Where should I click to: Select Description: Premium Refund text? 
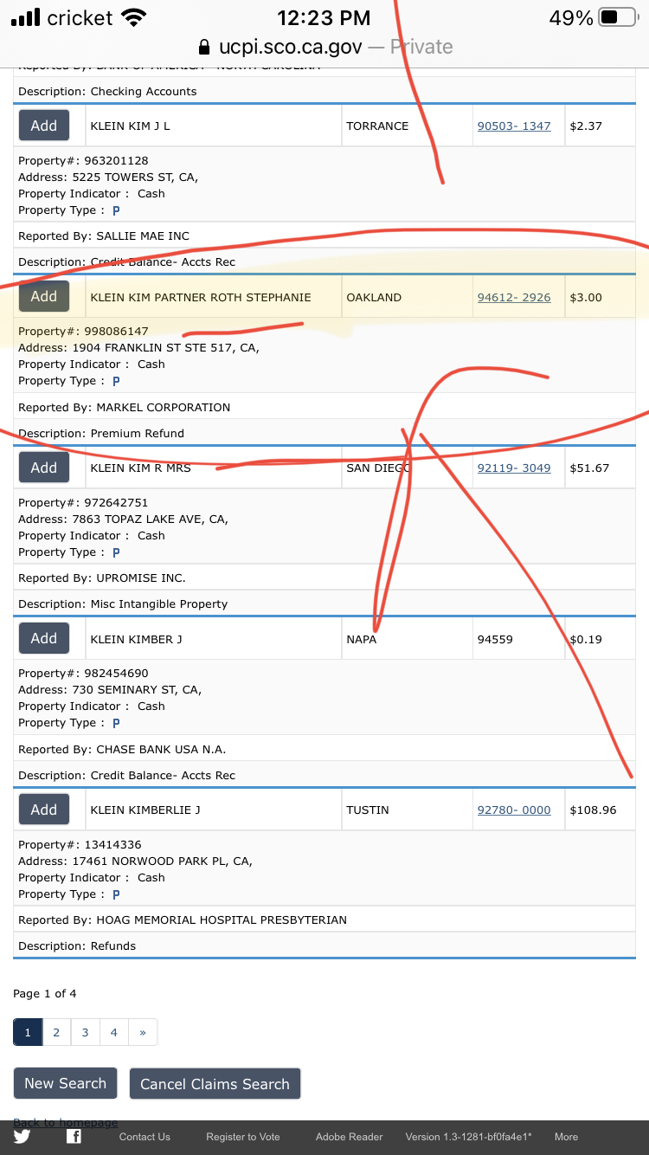click(101, 434)
